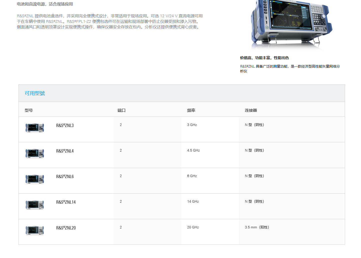Image resolution: width=361 pixels, height=258 pixels.
Task: Click the 20 GHz frequency cell
Action: pyautogui.click(x=193, y=227)
